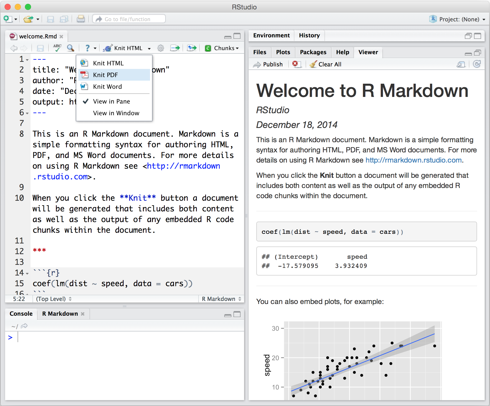The height and width of the screenshot is (406, 490).
Task: Select the checked View in Pane option
Action: (111, 101)
